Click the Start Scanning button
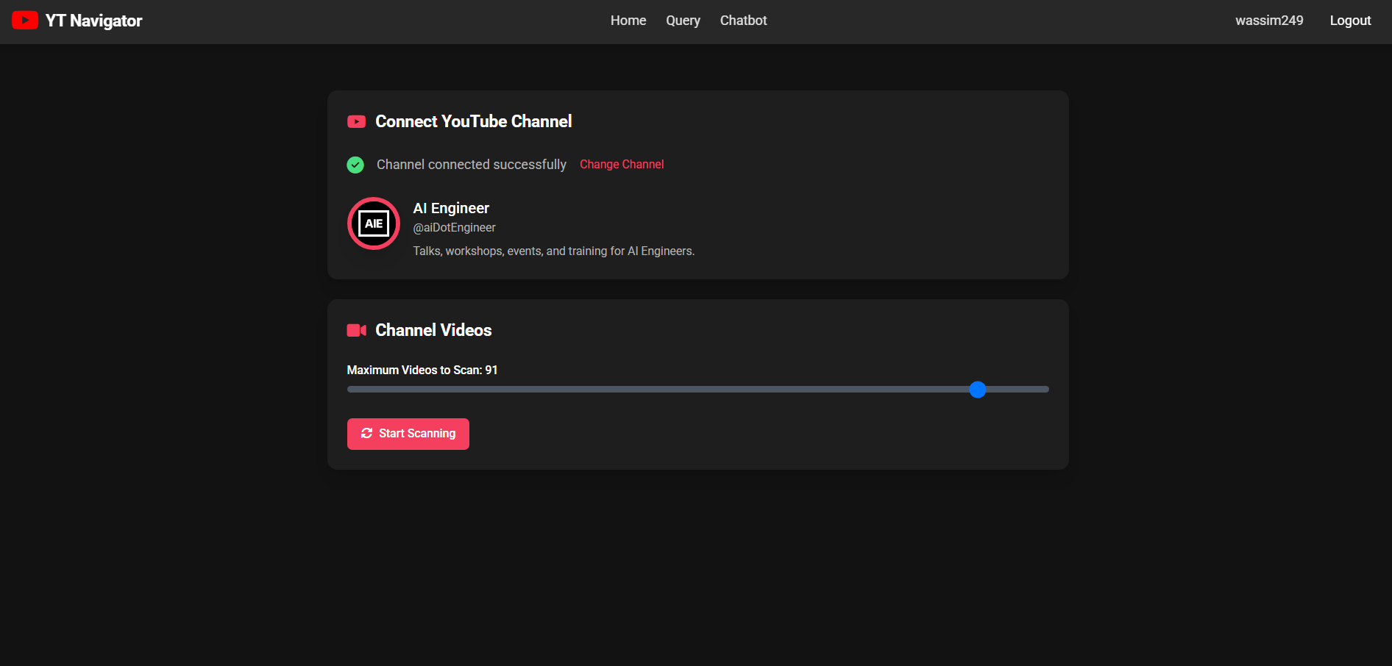Screen dimensions: 1392x666 point(408,434)
